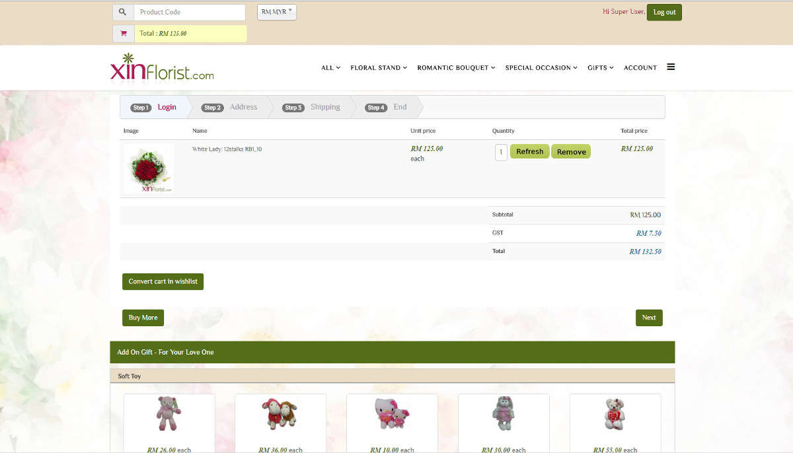Click the shopping cart icon
This screenshot has width=793, height=453.
[123, 34]
